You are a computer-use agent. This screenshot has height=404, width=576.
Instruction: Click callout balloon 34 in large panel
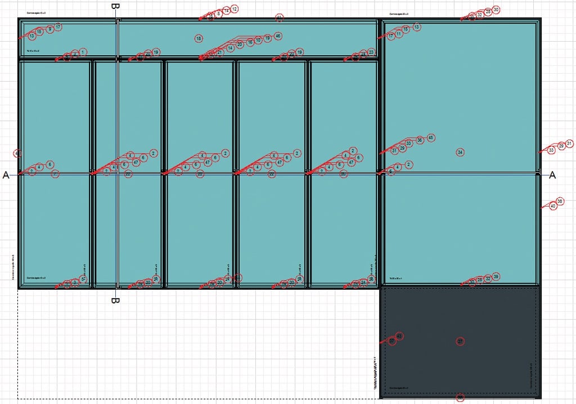tap(460, 152)
